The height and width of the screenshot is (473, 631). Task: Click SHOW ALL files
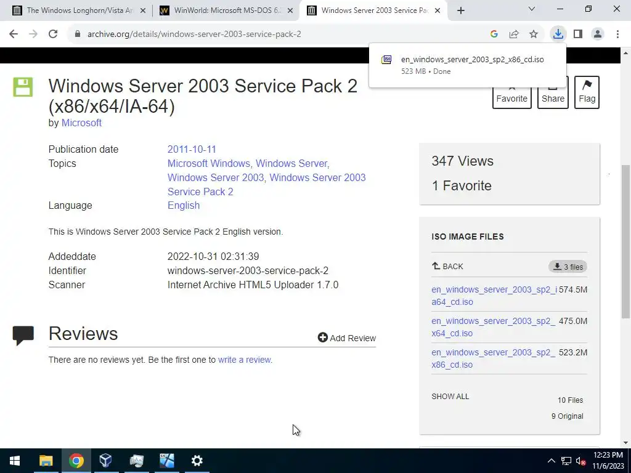point(450,396)
